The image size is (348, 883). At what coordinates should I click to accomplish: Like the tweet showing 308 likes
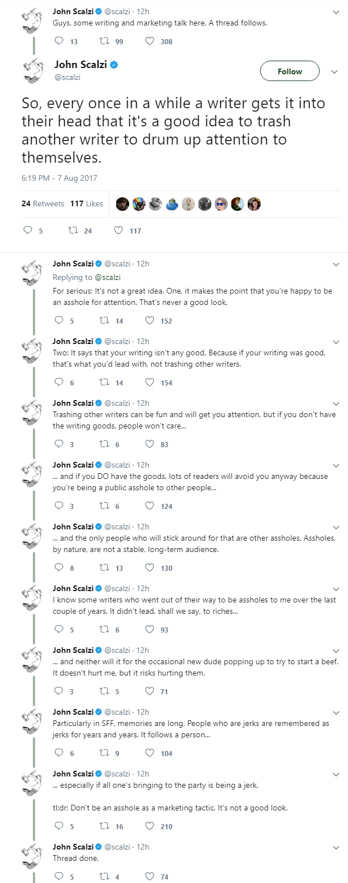coord(150,41)
